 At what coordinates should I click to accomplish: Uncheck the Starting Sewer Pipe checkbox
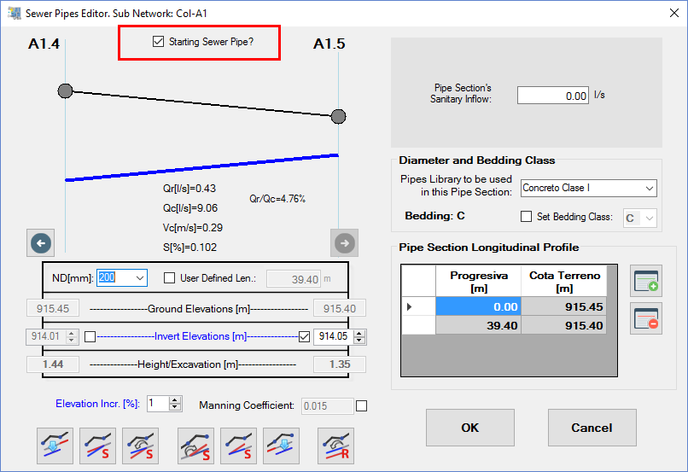click(x=158, y=41)
